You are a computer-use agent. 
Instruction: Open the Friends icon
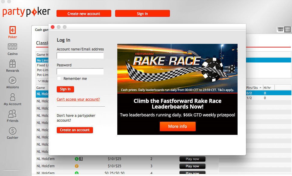coord(12,114)
